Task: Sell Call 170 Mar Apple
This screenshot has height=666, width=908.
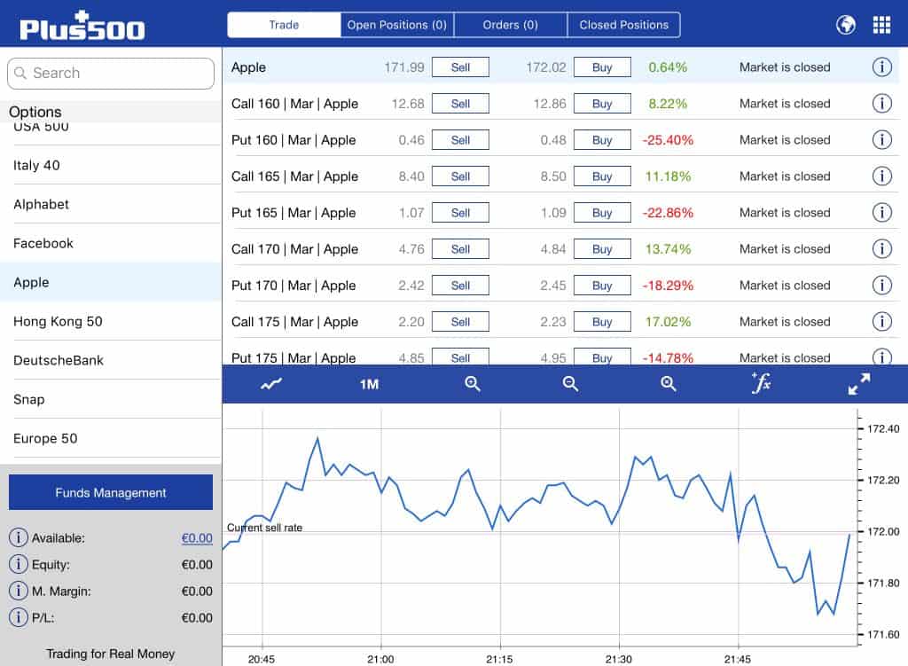Action: (x=460, y=249)
